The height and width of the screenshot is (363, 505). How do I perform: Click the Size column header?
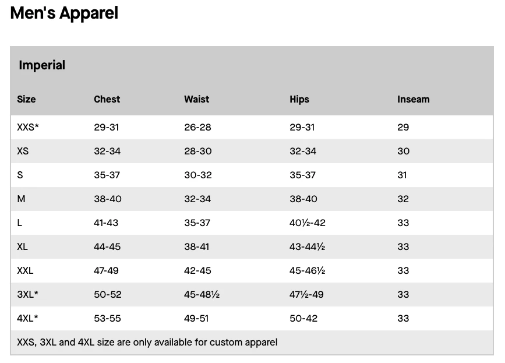(26, 99)
